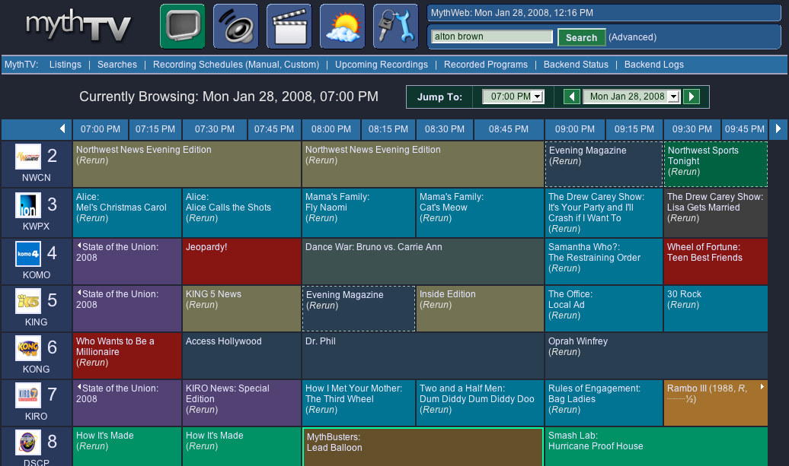Click the KING 5 channel logo
This screenshot has width=789, height=466.
pos(28,301)
